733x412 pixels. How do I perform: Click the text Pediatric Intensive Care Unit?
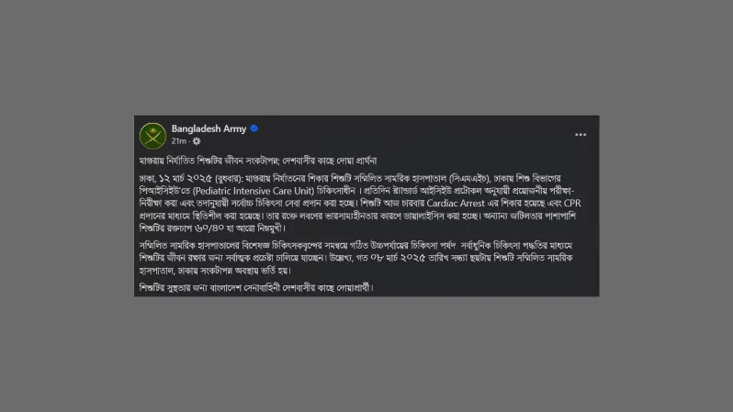point(253,191)
